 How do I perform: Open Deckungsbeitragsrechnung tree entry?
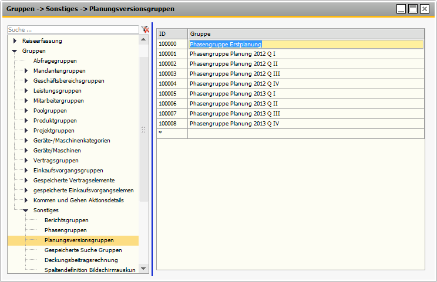coord(81,260)
